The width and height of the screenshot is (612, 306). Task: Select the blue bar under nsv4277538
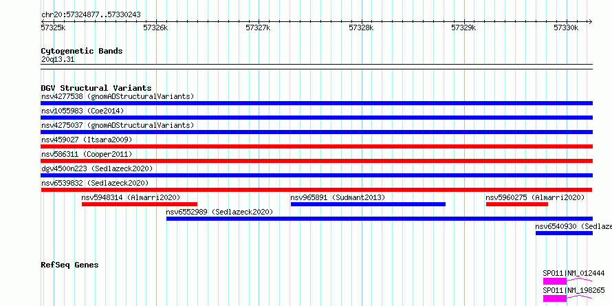316,103
